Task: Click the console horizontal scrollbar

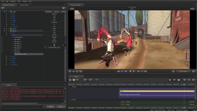Action: click(x=21, y=104)
